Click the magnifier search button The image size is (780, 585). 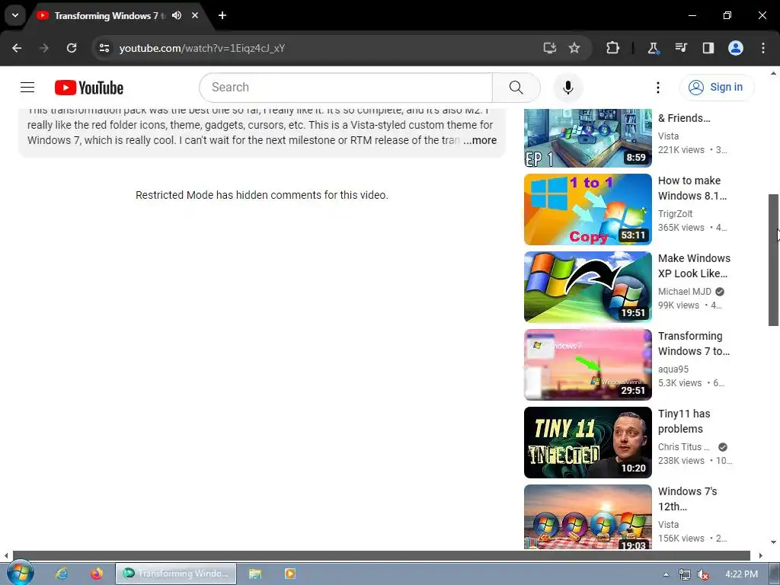516,88
